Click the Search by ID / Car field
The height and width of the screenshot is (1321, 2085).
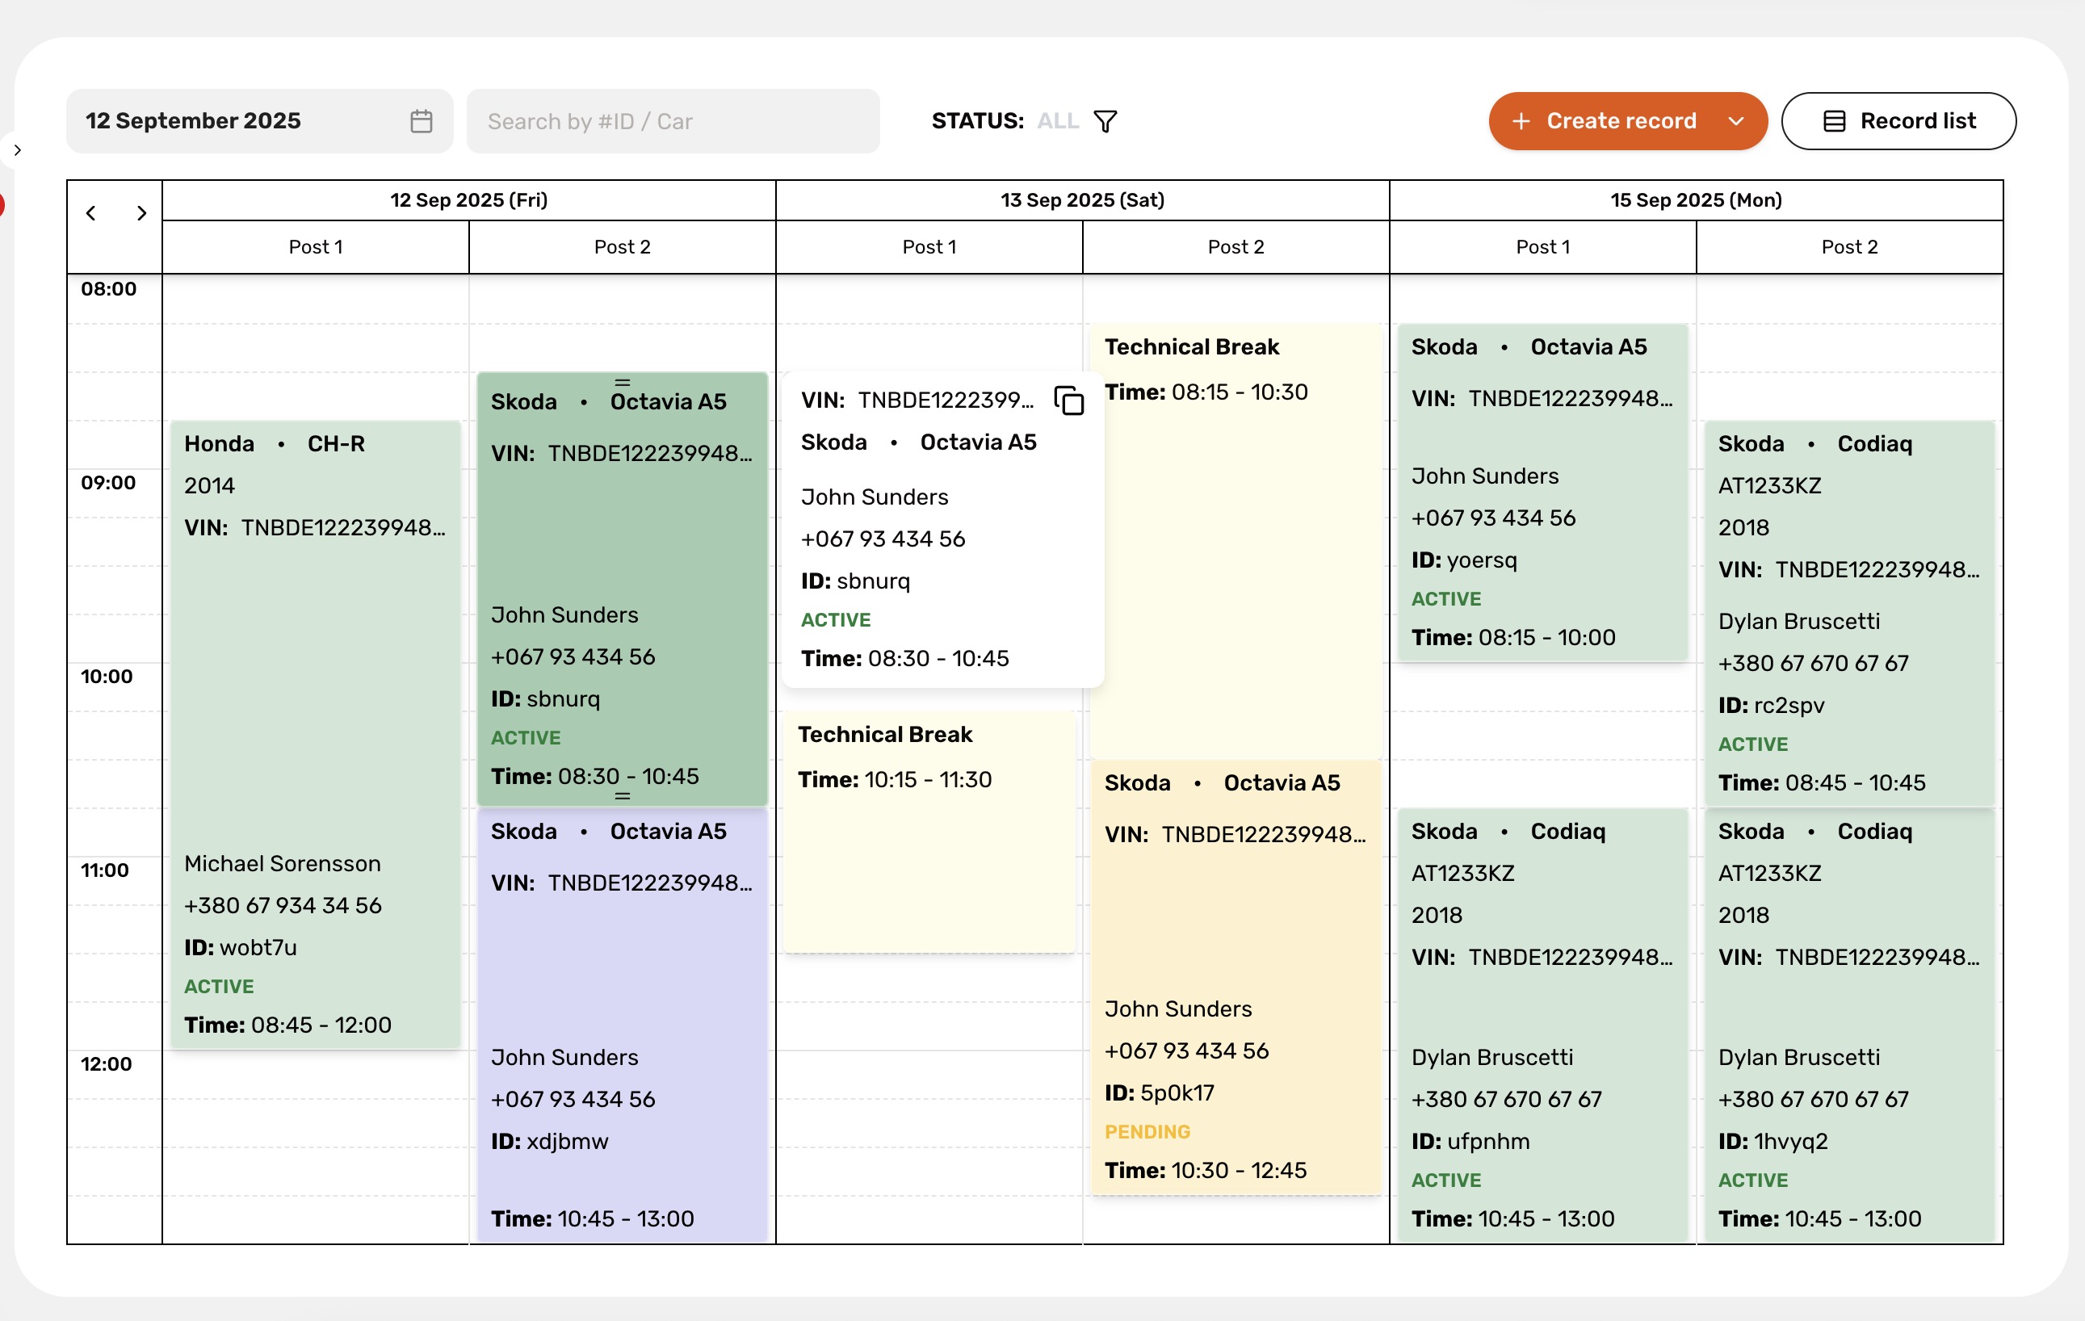672,121
